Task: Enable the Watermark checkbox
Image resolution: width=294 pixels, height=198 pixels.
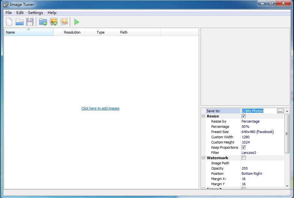Action: (243, 158)
